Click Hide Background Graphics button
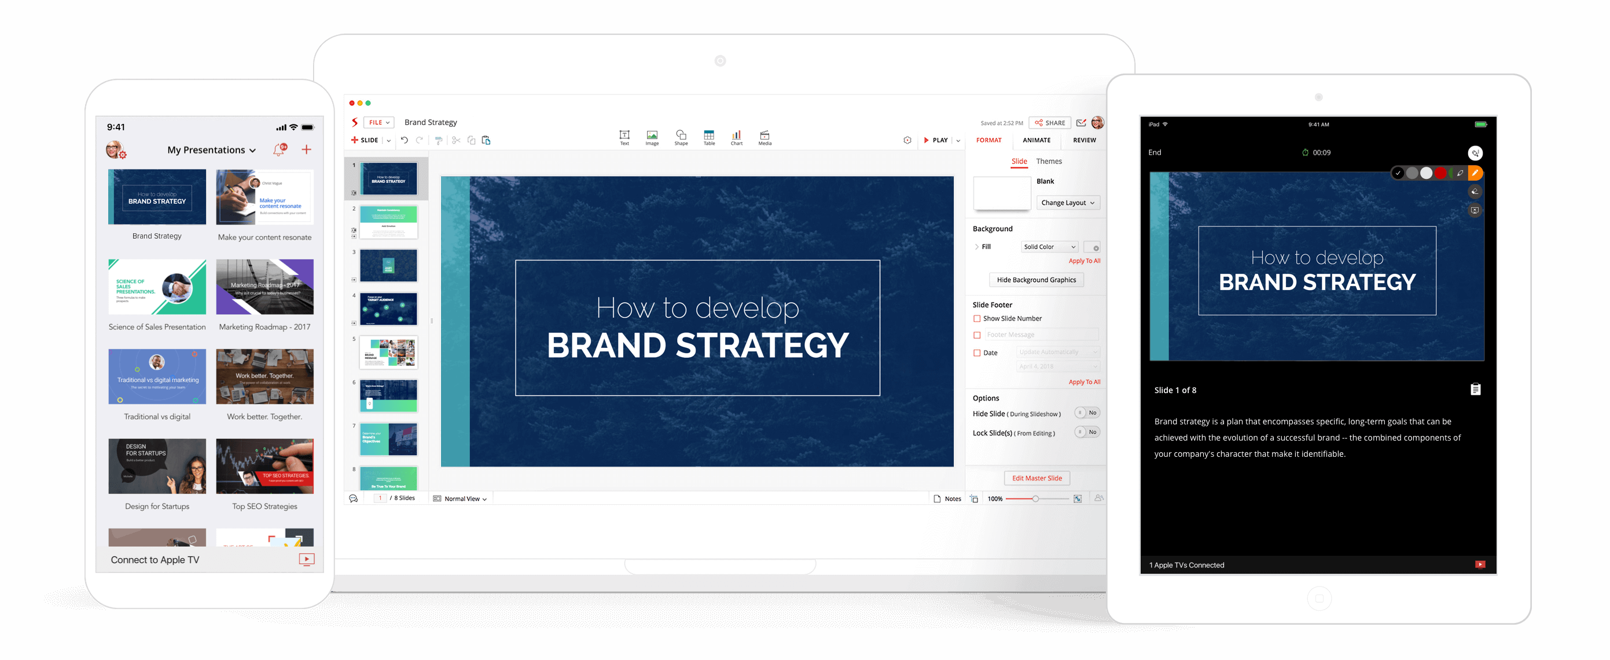The width and height of the screenshot is (1610, 660). (1036, 280)
